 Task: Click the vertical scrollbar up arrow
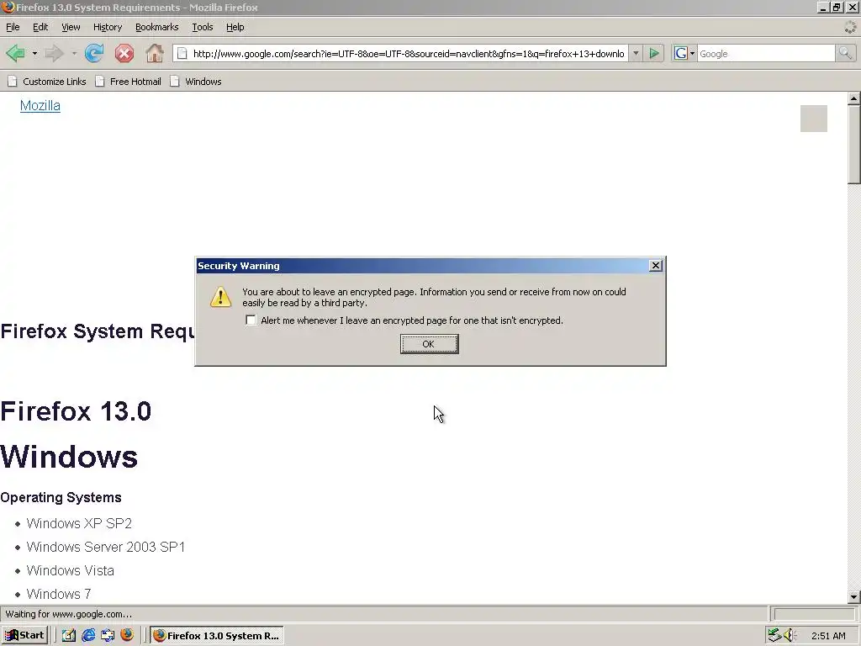853,99
